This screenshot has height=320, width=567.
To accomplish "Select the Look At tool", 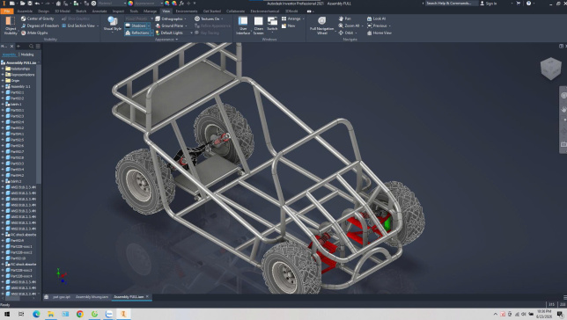I will click(369, 18).
